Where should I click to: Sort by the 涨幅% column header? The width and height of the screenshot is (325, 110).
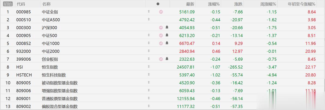pyautogui.click(x=214, y=4)
